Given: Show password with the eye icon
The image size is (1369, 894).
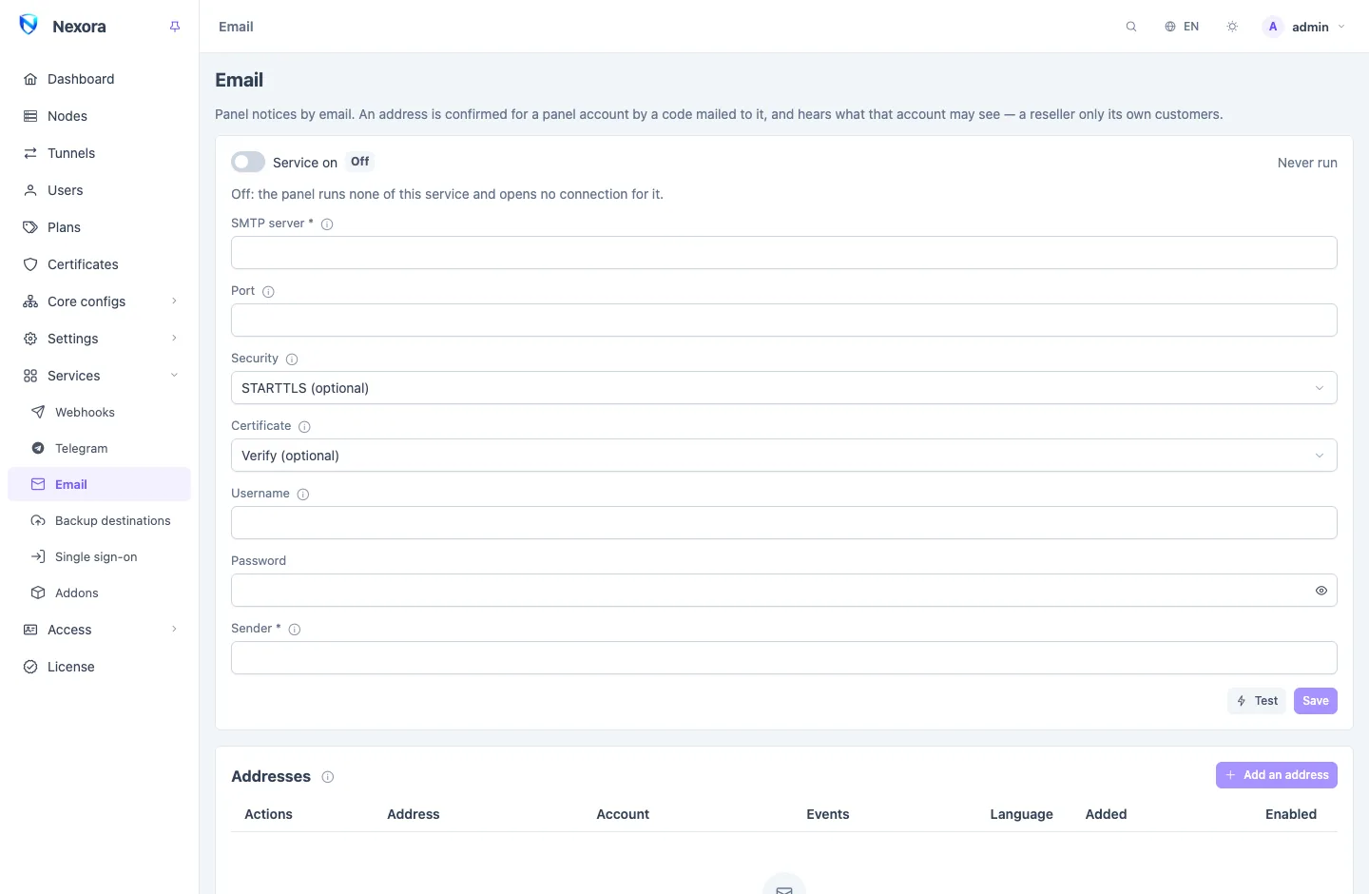Looking at the screenshot, I should tap(1321, 591).
